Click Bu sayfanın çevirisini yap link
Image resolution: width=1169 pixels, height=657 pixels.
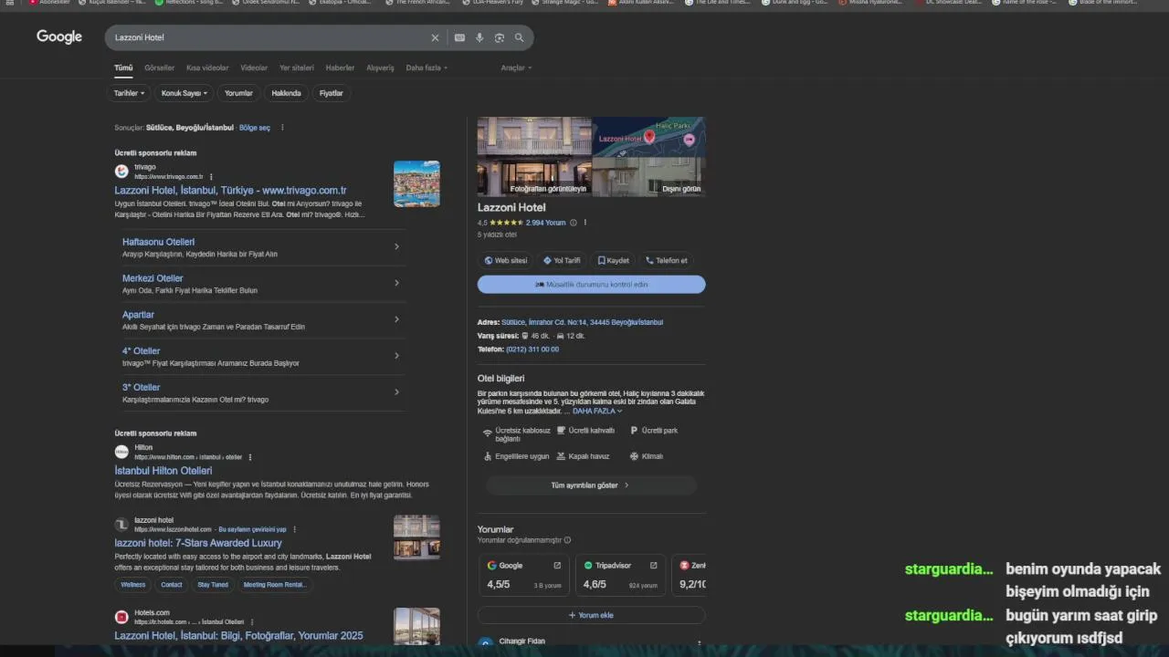point(253,529)
